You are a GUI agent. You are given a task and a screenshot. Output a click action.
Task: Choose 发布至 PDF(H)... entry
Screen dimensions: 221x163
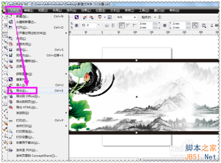38,150
